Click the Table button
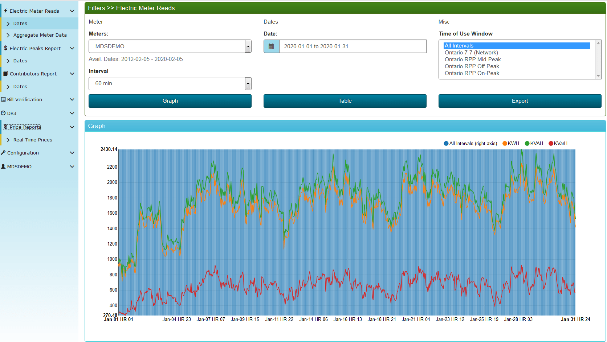607x342 pixels. pyautogui.click(x=345, y=101)
